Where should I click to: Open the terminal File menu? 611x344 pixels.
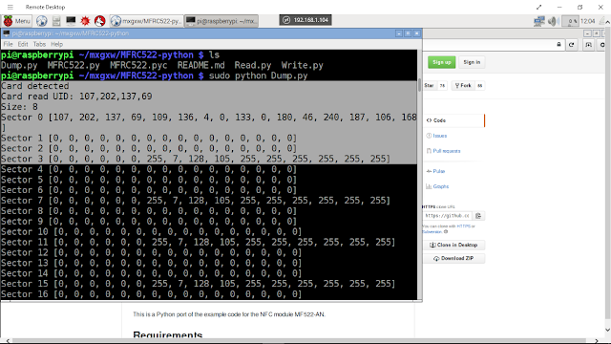[x=8, y=44]
